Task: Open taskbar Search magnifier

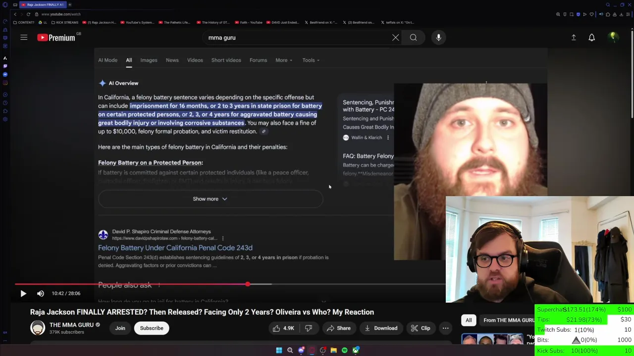Action: (x=290, y=351)
